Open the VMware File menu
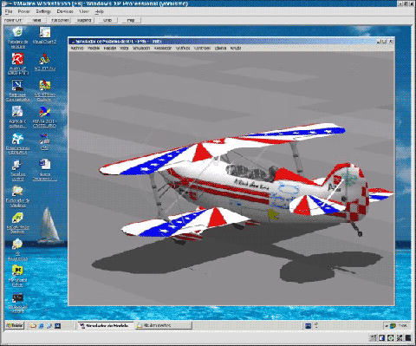The height and width of the screenshot is (346, 416). [9, 11]
